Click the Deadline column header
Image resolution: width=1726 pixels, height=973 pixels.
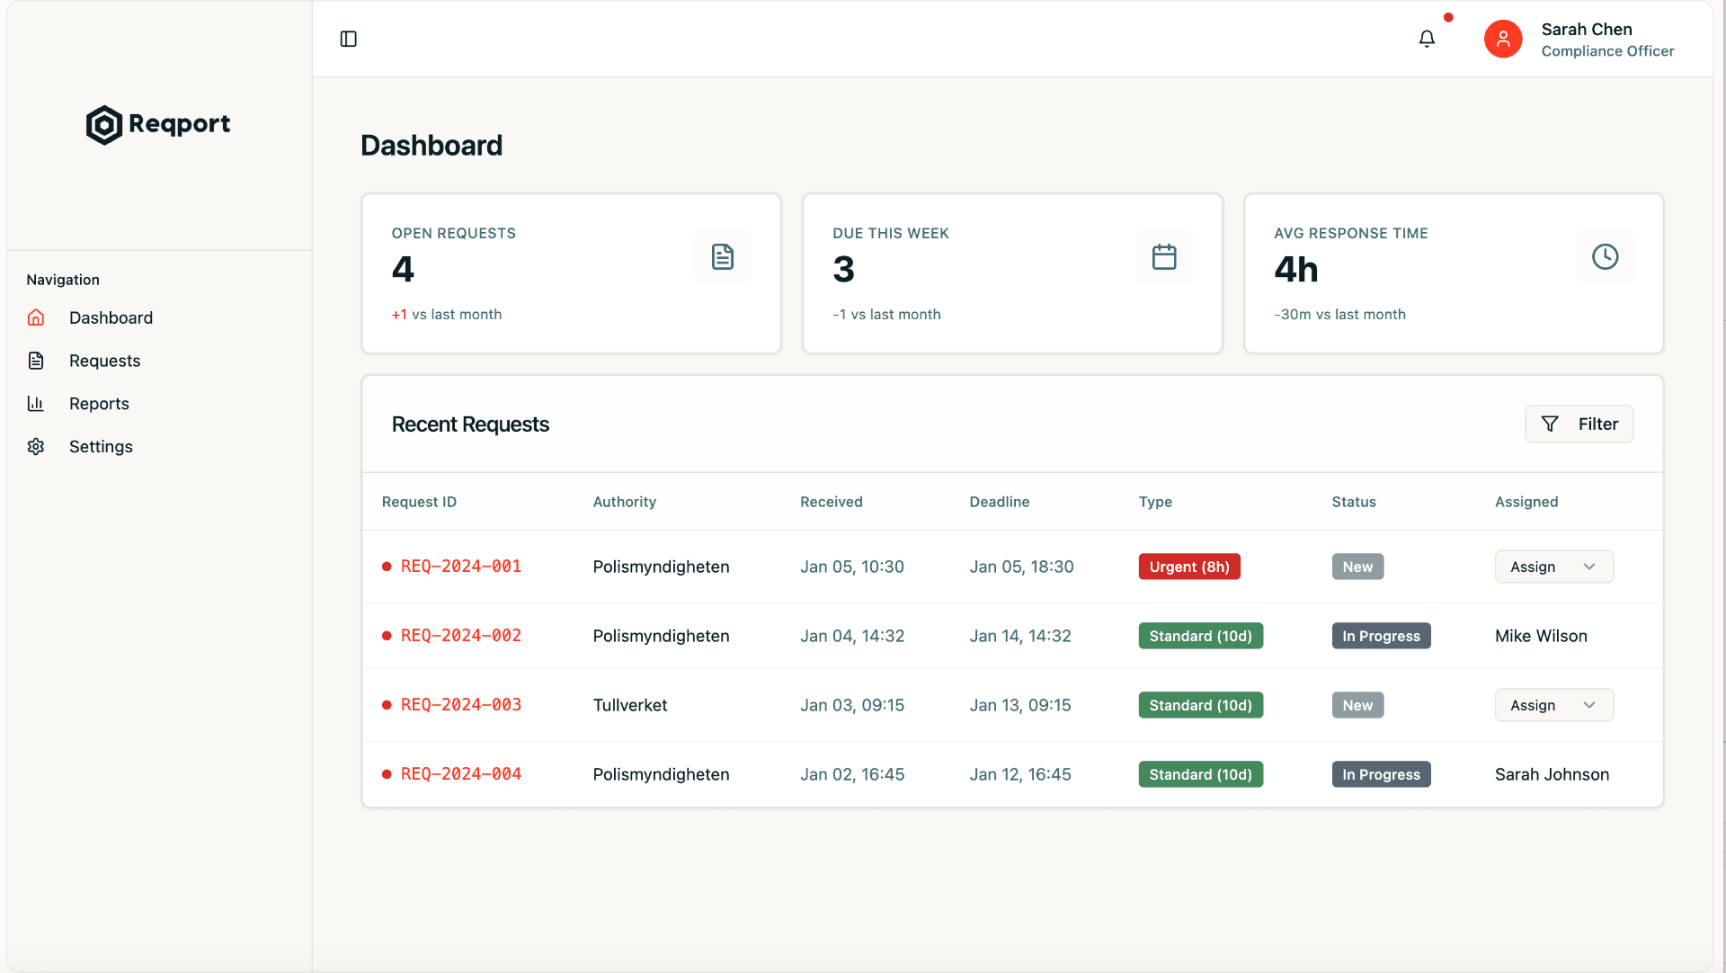click(x=1000, y=502)
